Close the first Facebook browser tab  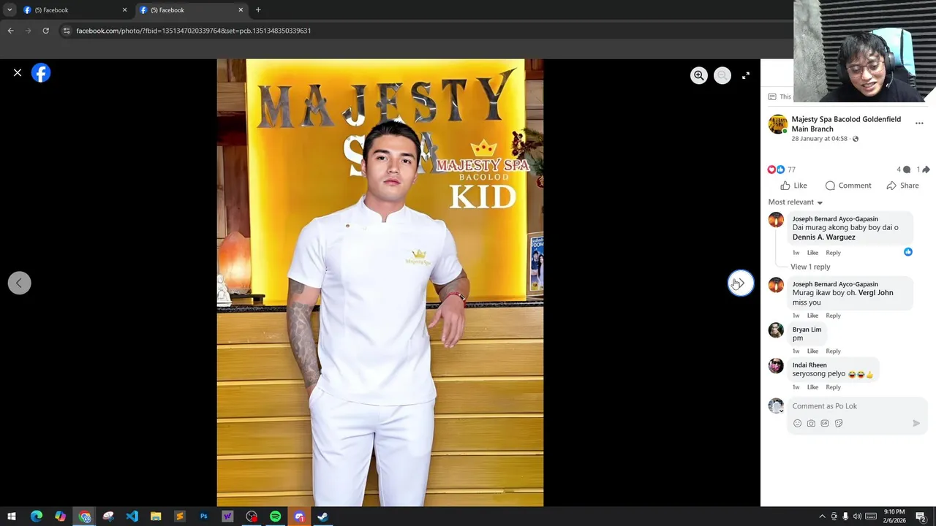click(124, 10)
